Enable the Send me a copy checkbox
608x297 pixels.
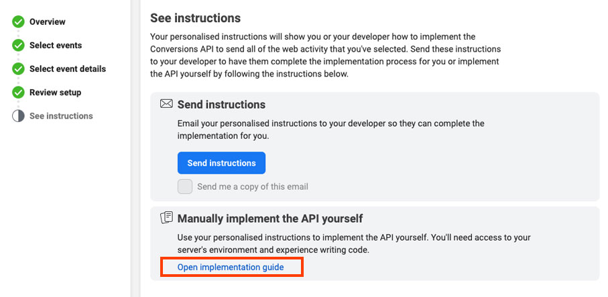pyautogui.click(x=185, y=186)
